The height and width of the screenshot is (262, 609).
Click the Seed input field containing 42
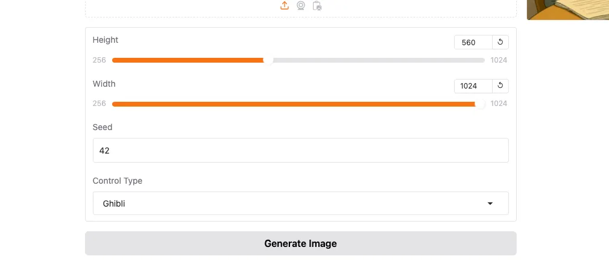pos(300,151)
